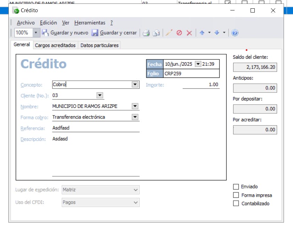Open the Ver menu
293x226 pixels.
click(65, 23)
